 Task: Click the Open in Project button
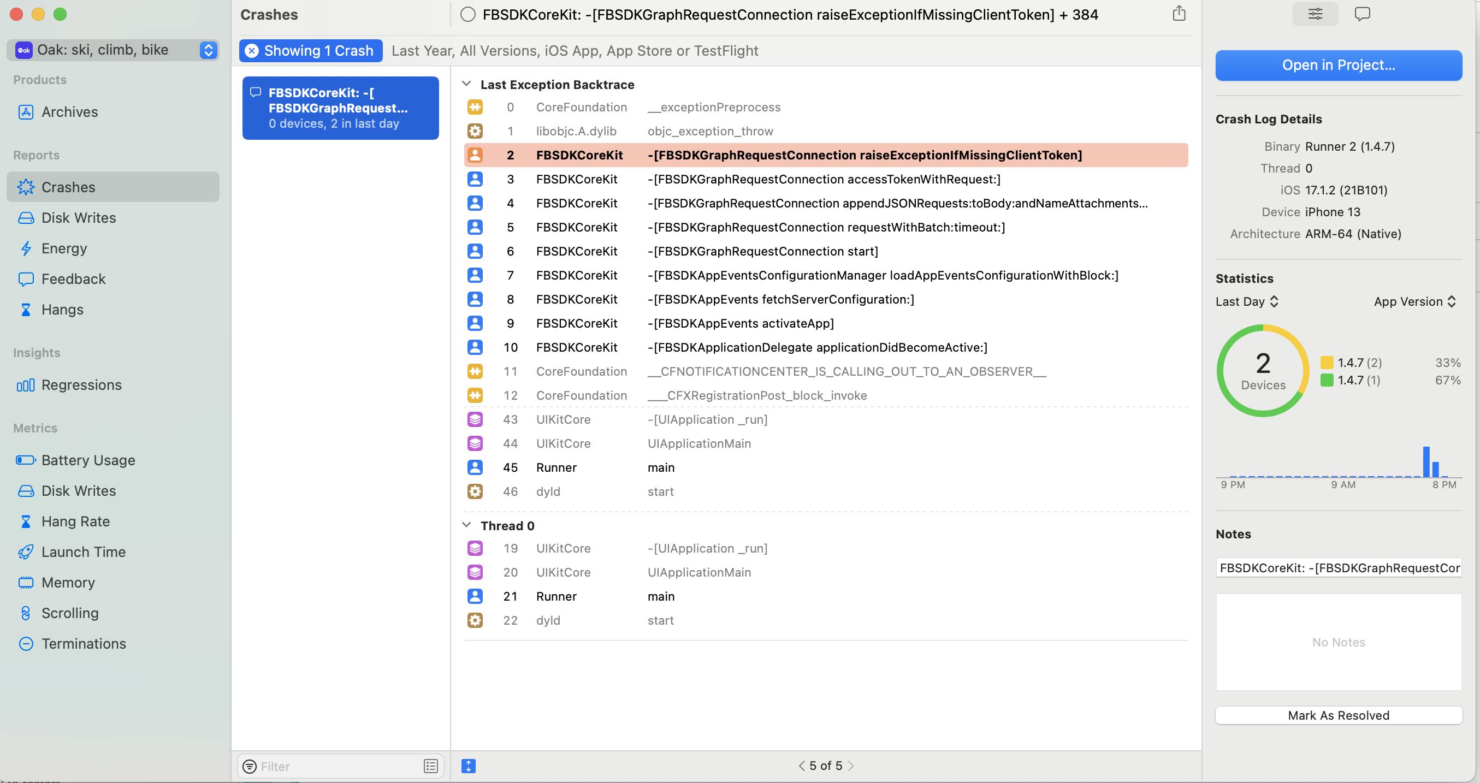click(x=1338, y=65)
